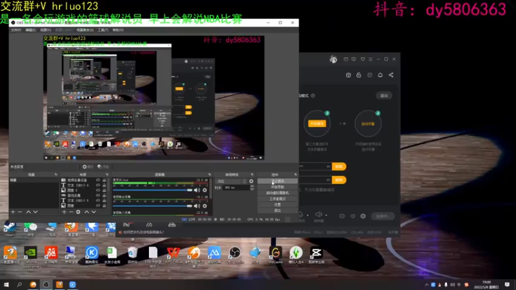Add a scene with the 场景 plus icon

(x=13, y=212)
